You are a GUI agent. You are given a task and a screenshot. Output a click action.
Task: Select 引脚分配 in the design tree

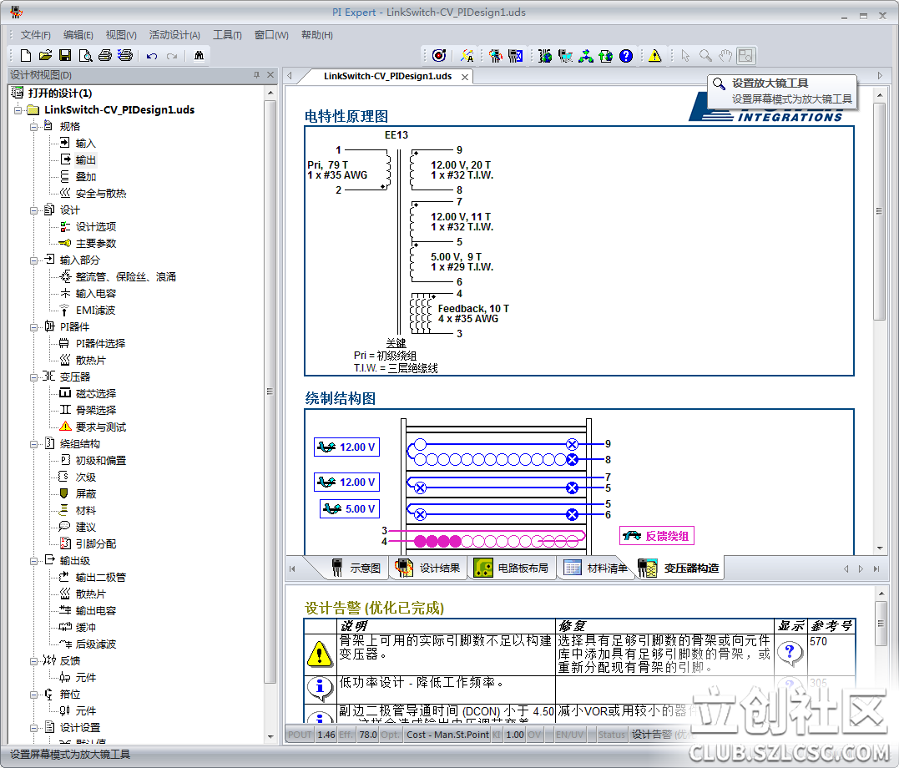pos(96,543)
